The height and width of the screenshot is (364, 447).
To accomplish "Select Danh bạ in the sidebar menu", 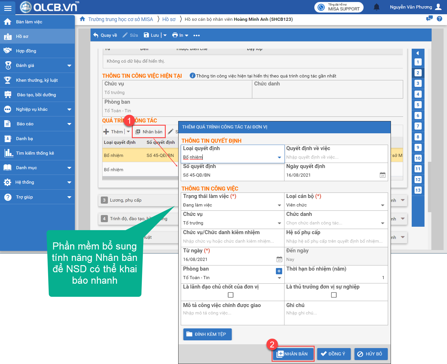I will (x=24, y=139).
